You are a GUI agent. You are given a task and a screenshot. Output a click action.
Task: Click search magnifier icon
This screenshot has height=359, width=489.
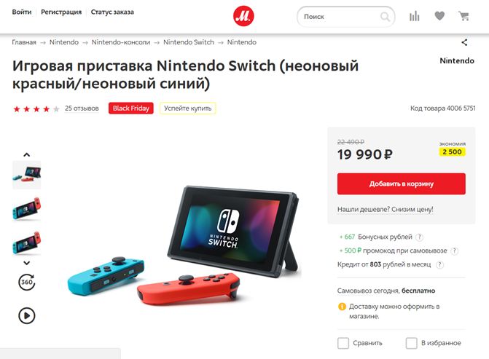pos(385,16)
